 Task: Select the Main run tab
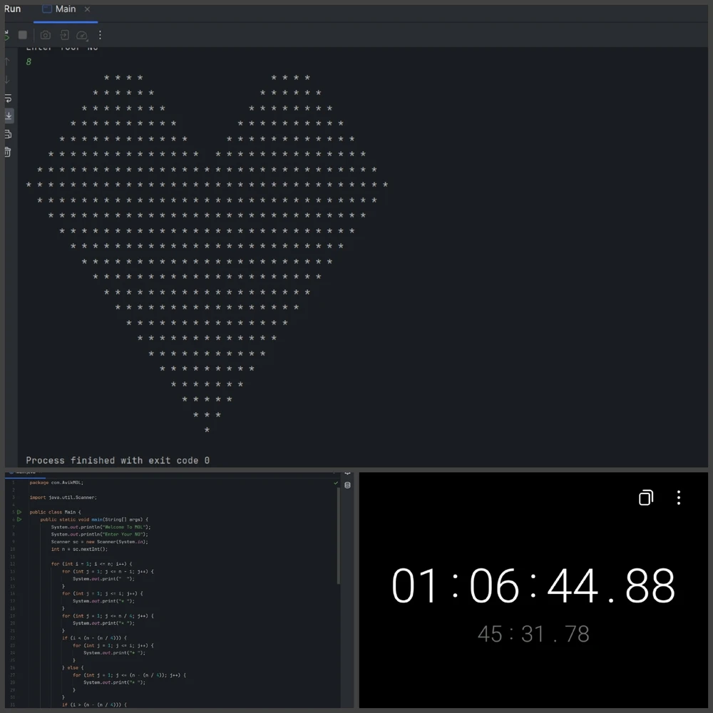pos(65,9)
